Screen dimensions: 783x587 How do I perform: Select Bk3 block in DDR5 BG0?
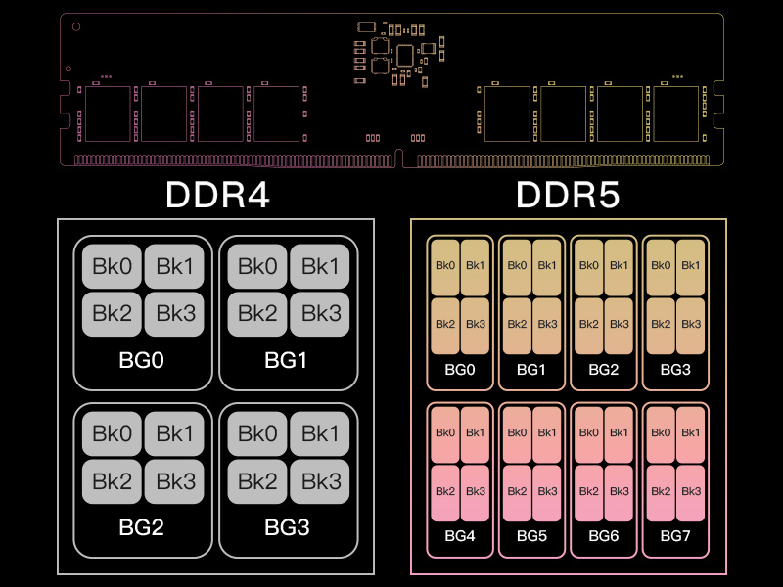[x=475, y=326]
